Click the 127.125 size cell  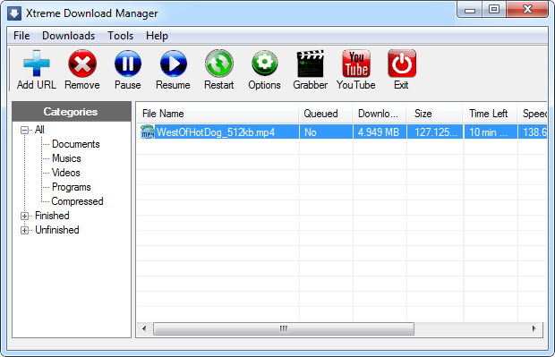click(x=435, y=132)
